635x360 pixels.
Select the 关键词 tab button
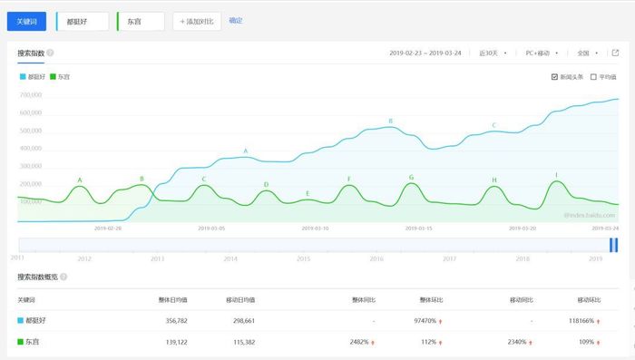(26, 22)
